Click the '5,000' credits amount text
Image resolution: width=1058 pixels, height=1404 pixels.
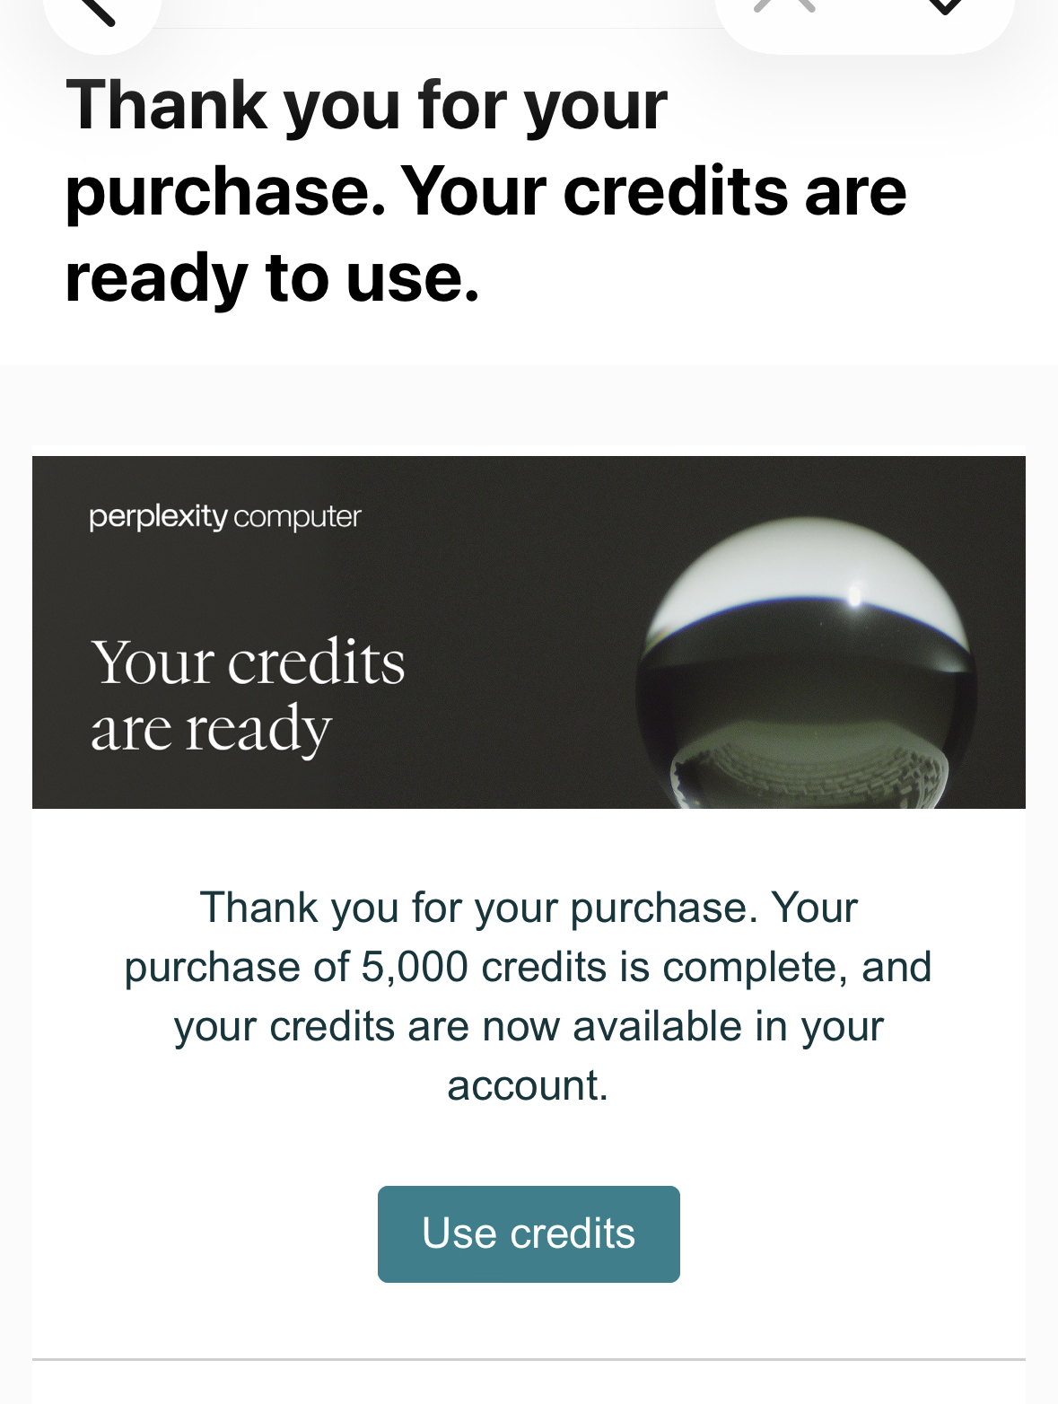click(415, 967)
